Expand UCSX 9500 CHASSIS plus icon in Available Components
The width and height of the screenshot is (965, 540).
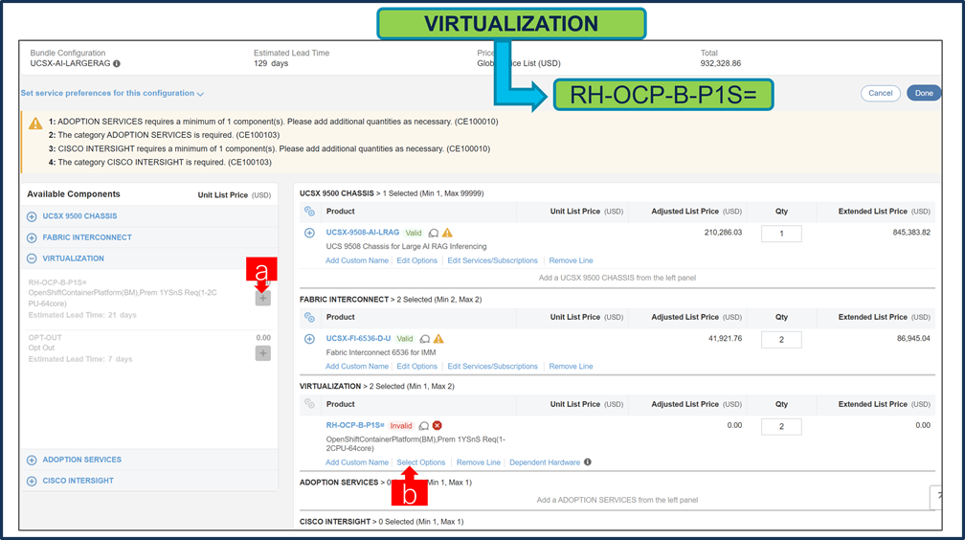(x=32, y=216)
